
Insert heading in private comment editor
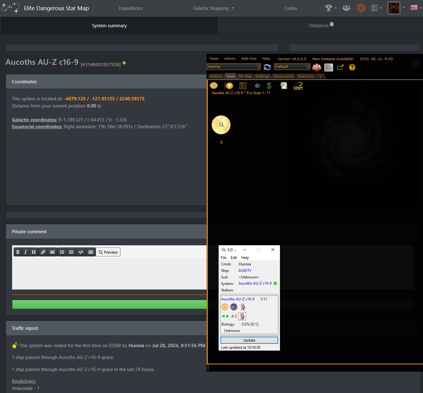click(33, 252)
